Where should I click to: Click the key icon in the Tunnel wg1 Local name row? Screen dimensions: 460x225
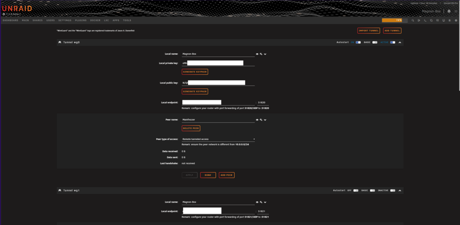tap(261, 202)
